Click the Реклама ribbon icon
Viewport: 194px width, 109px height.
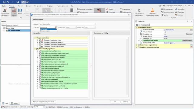(x=179, y=15)
